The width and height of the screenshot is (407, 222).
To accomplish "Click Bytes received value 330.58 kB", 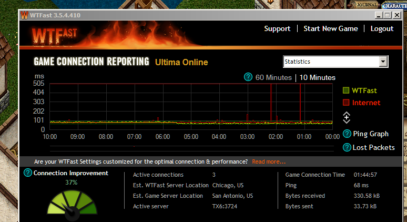I will click(367, 196).
